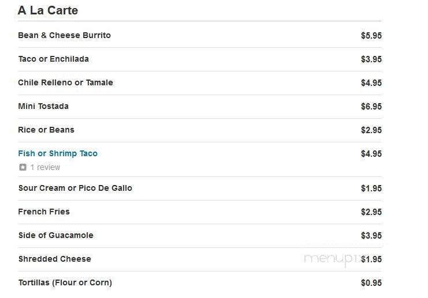428x298 pixels.
Task: Choose the Mini Tostada menu item
Action: tap(43, 106)
